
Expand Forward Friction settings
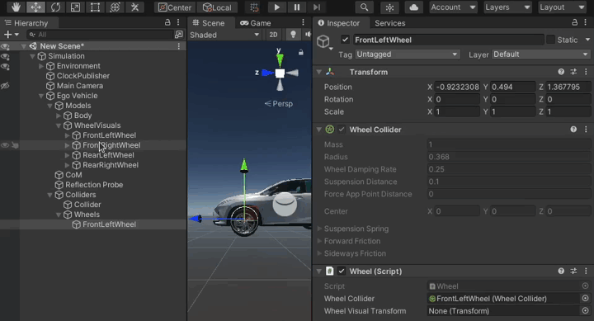coord(319,241)
